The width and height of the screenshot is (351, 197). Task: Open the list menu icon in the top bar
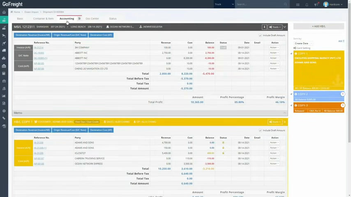click(298, 5)
